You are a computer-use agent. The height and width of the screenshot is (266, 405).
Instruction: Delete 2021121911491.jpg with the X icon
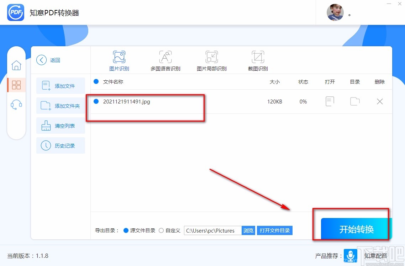tap(379, 101)
